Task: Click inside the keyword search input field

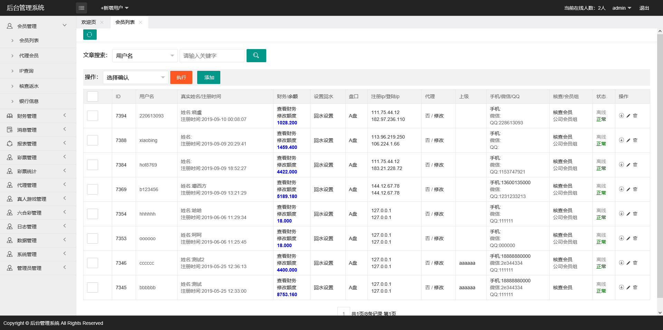Action: pos(212,56)
